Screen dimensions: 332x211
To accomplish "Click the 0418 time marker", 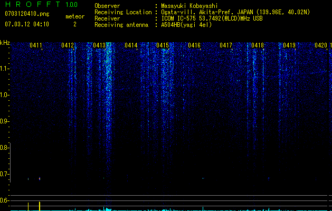I will pyautogui.click(x=258, y=45).
